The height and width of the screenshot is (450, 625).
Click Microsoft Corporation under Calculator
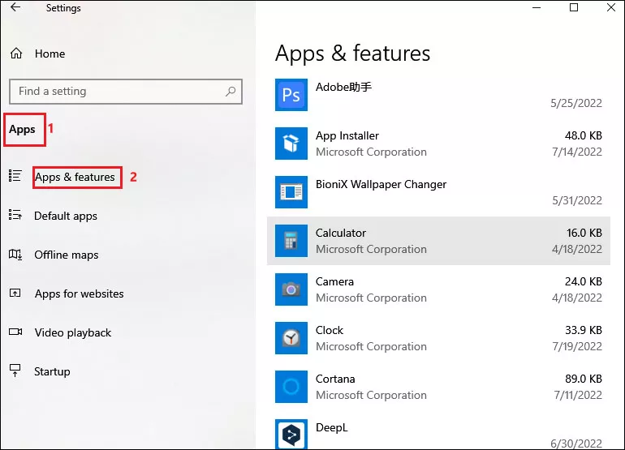pyautogui.click(x=371, y=249)
